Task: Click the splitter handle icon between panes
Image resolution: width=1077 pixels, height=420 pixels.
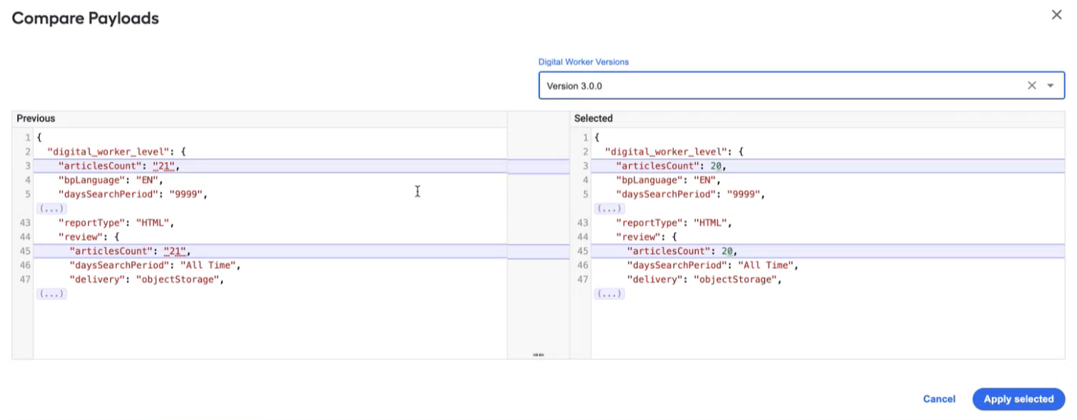Action: (x=538, y=355)
